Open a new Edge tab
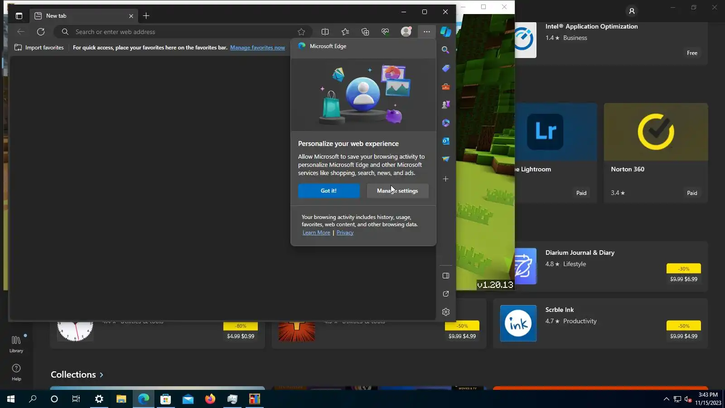 pos(146,16)
